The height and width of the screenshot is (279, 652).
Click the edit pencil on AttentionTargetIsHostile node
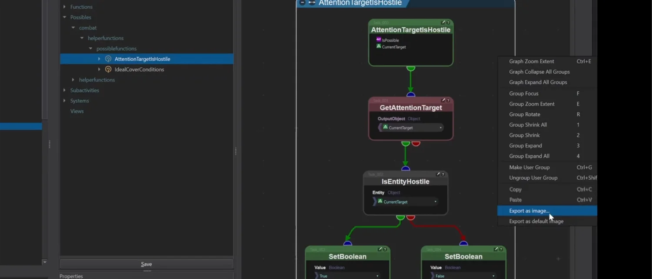point(443,23)
